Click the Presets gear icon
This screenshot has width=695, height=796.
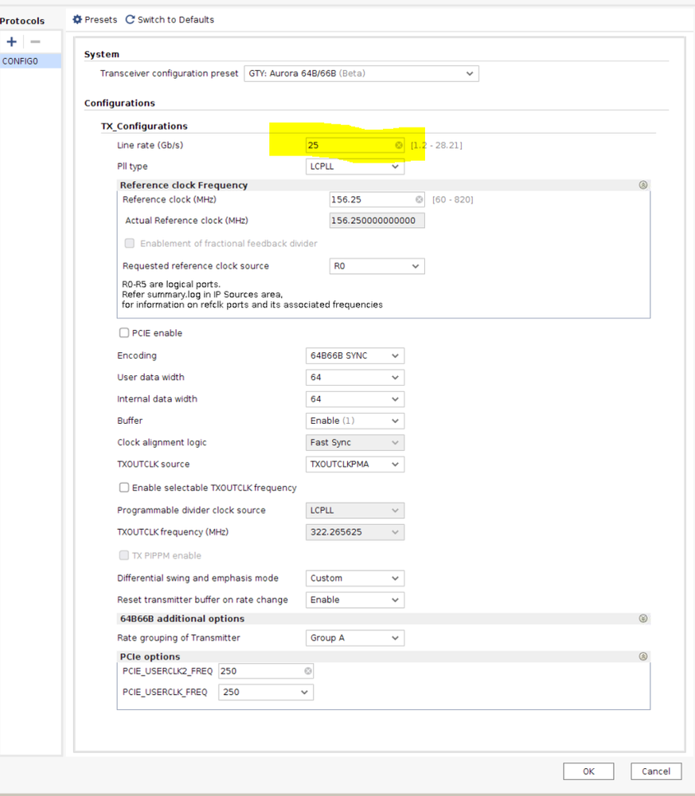point(77,19)
